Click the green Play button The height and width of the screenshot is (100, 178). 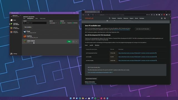[69, 41]
